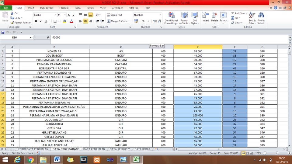
Task: Toggle middle align button
Action: click(85, 15)
